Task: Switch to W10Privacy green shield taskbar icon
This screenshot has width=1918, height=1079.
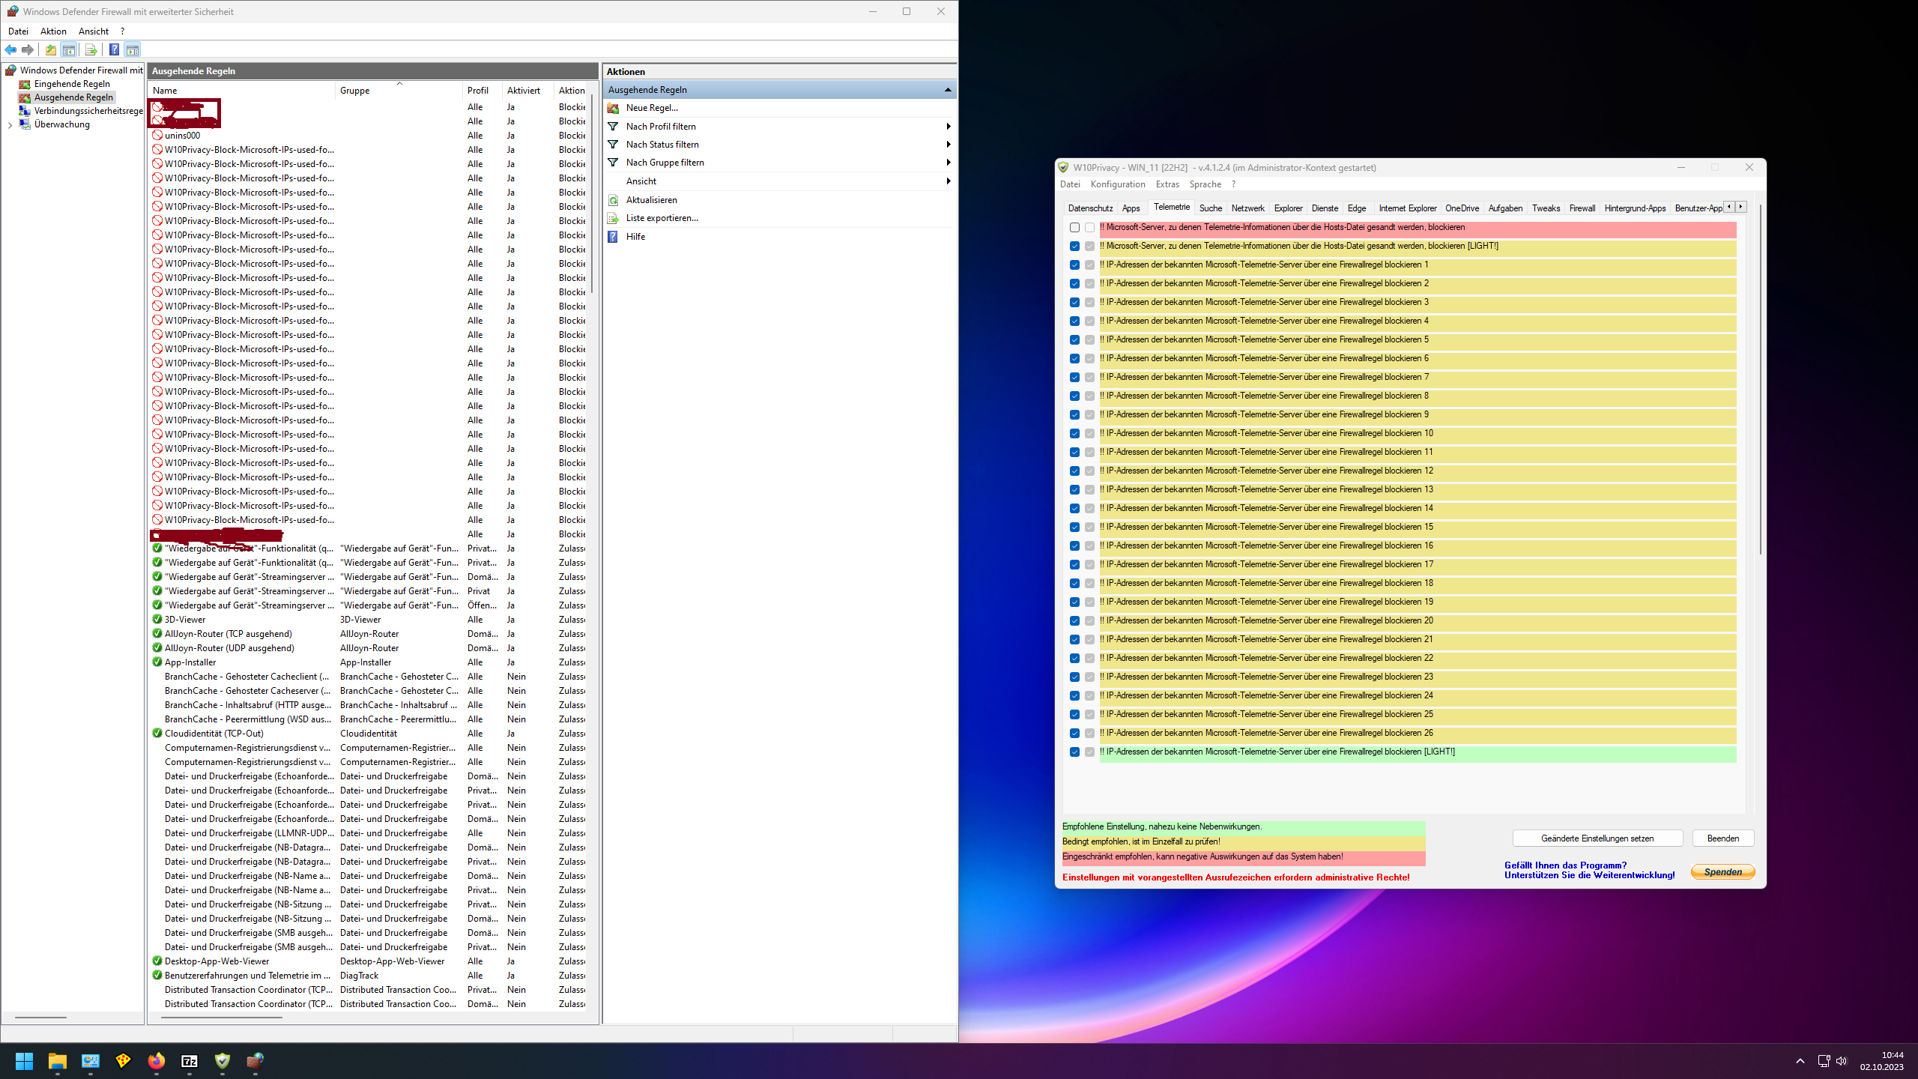Action: (223, 1061)
